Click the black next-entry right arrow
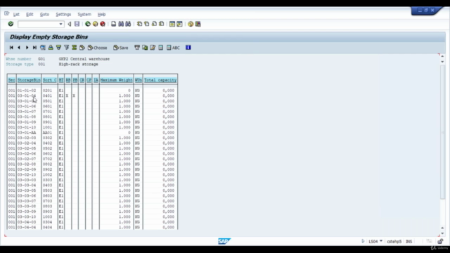Image resolution: width=450 pixels, height=253 pixels. click(27, 48)
